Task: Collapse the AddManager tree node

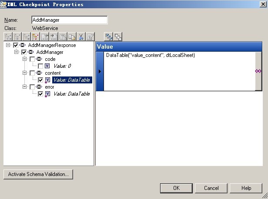Action: click(16, 52)
